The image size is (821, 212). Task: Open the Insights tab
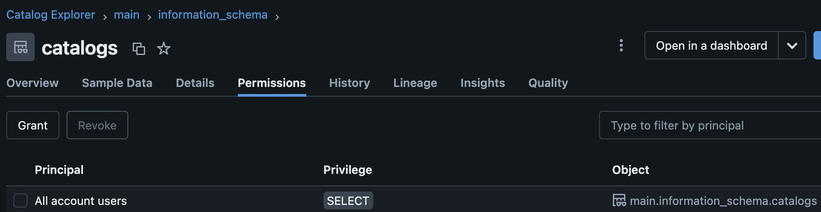point(483,83)
